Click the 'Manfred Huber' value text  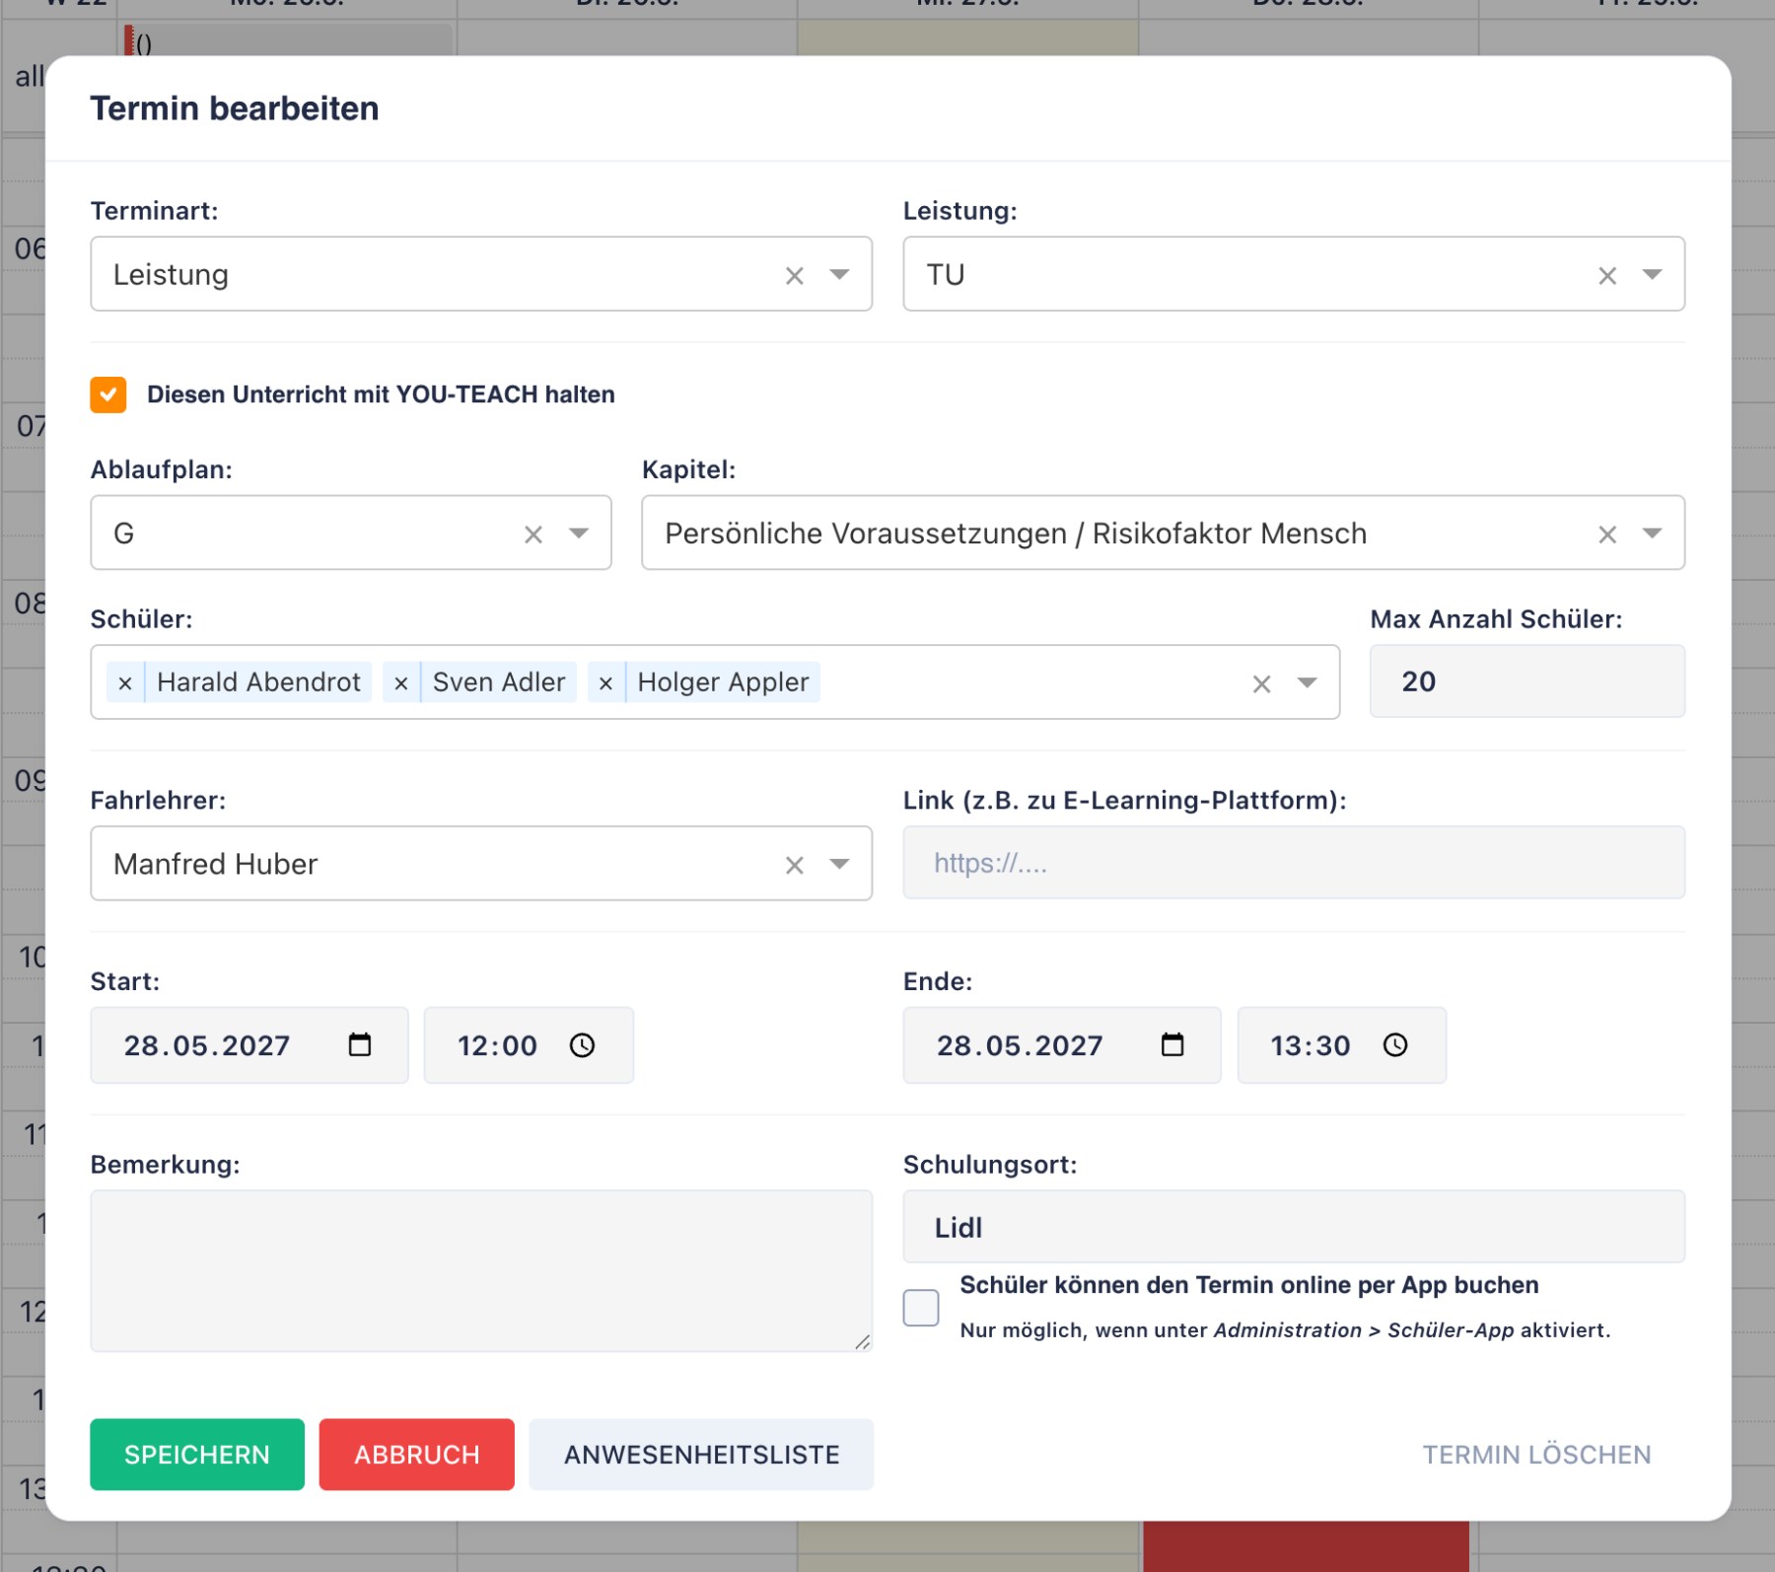click(216, 864)
